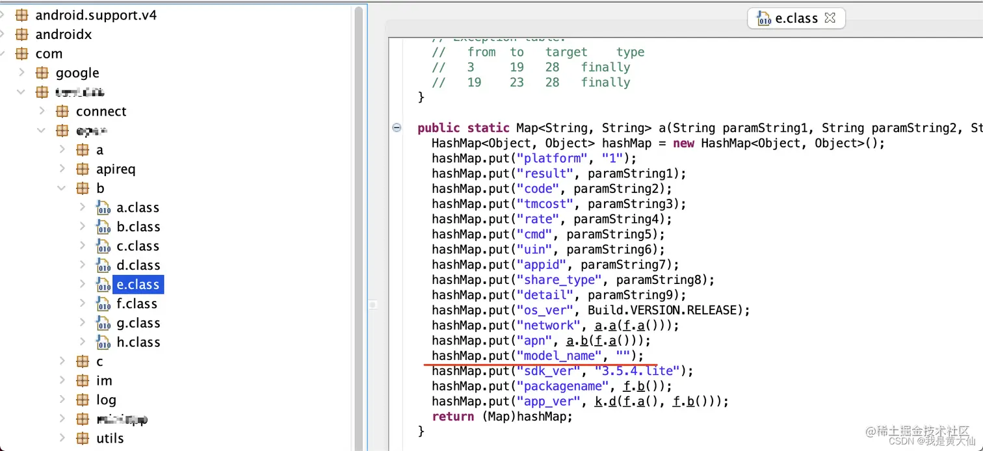The image size is (983, 451).
Task: Open h.class in the tree
Action: pyautogui.click(x=138, y=342)
